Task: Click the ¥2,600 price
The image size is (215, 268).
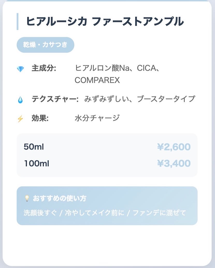Action: point(174,147)
